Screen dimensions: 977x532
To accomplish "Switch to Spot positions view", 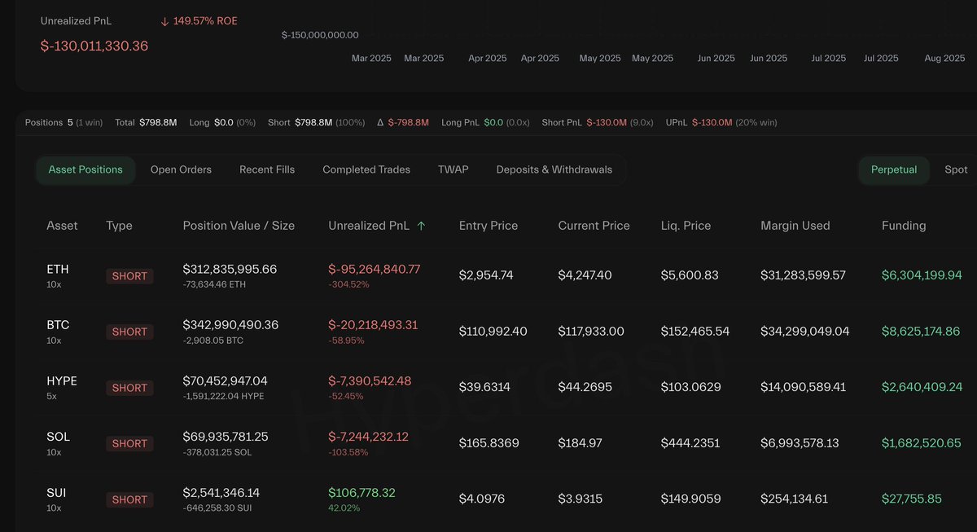I will [955, 169].
